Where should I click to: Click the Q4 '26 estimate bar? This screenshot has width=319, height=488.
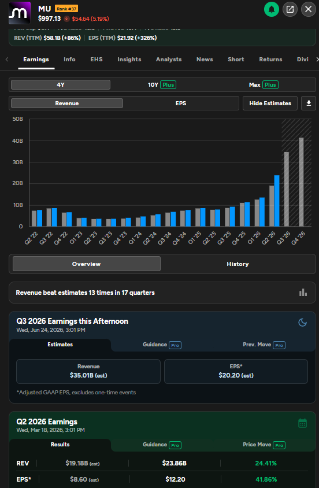point(301,182)
